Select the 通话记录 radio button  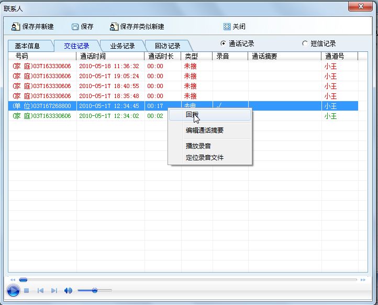tap(224, 43)
